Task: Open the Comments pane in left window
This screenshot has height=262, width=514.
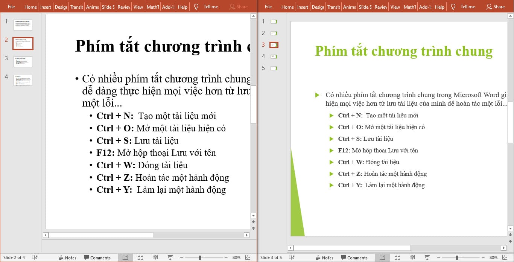Action: click(x=98, y=257)
